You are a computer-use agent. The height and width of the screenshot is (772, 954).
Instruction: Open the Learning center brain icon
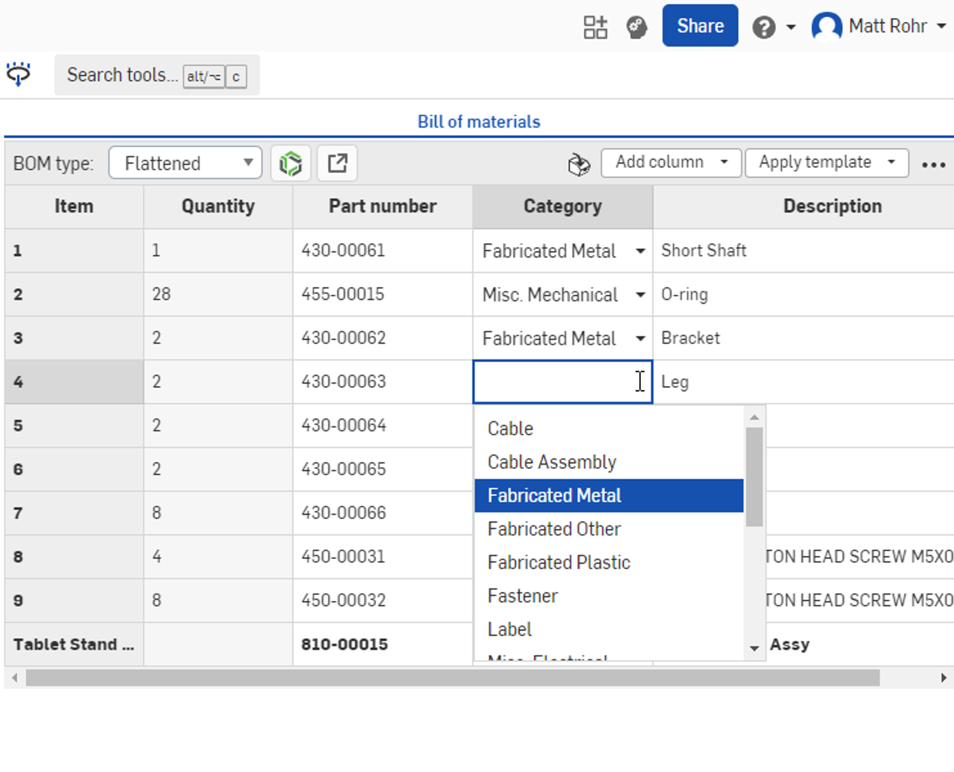pyautogui.click(x=636, y=27)
